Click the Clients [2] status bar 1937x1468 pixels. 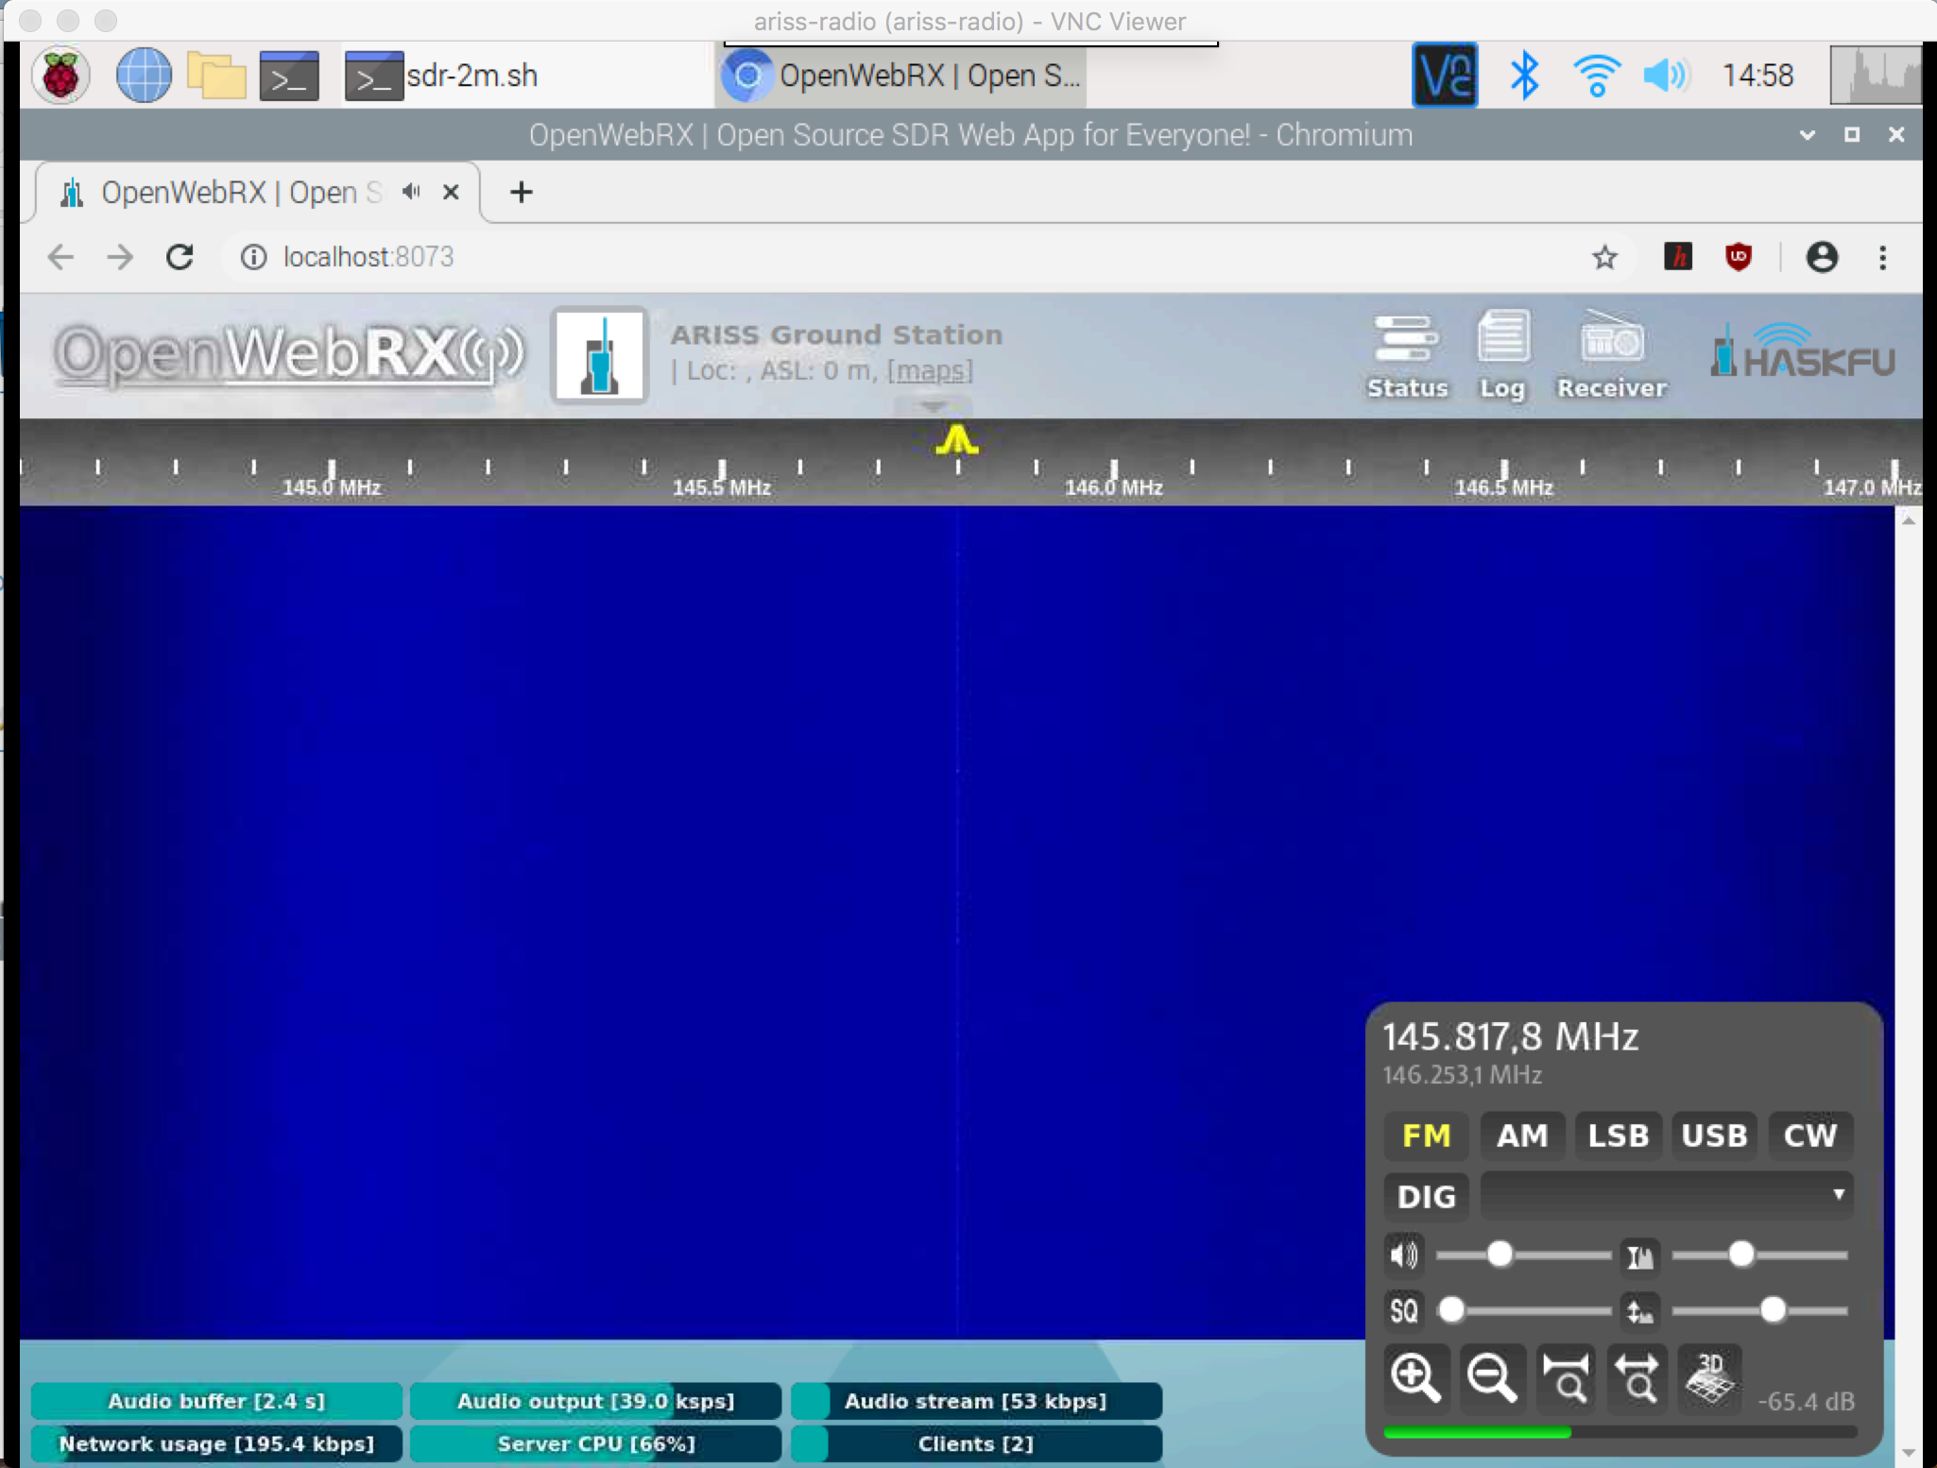coord(976,1443)
